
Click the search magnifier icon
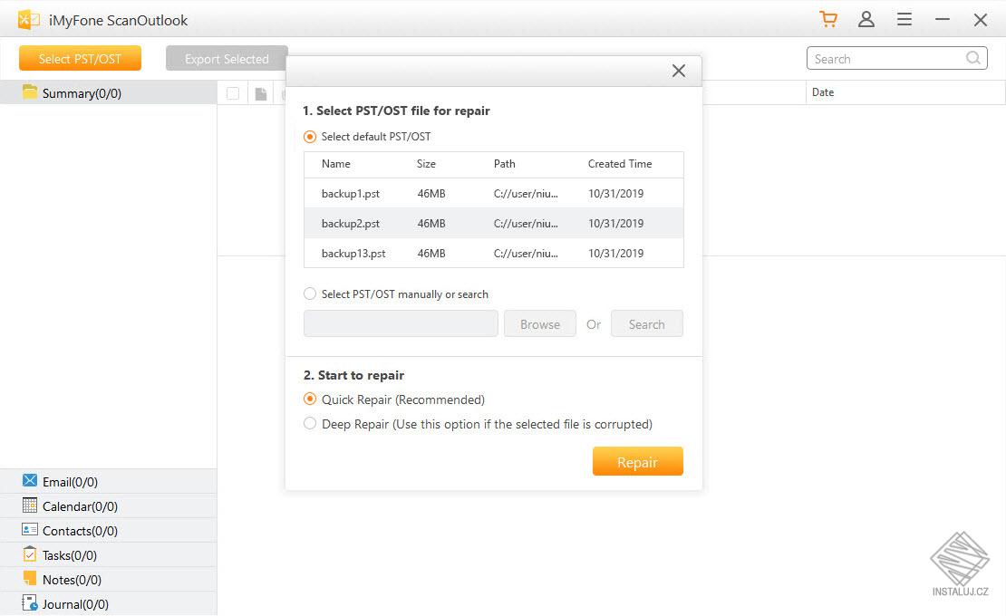[973, 58]
